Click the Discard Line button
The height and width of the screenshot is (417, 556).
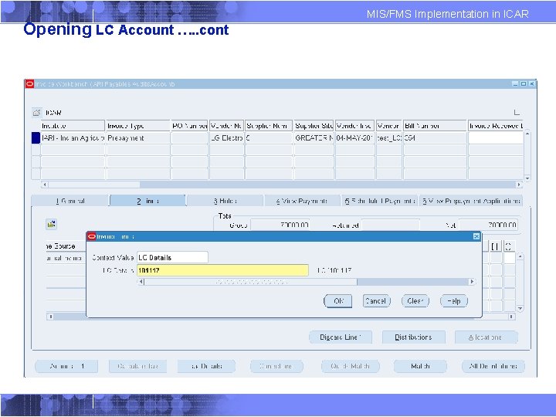(341, 337)
